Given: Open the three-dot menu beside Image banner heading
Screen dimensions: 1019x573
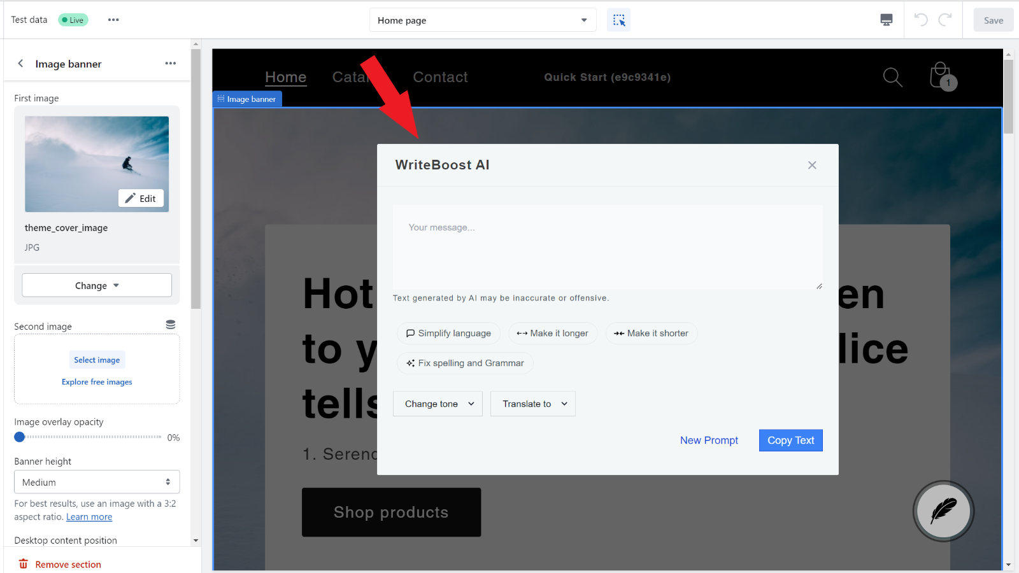Looking at the screenshot, I should 170,63.
